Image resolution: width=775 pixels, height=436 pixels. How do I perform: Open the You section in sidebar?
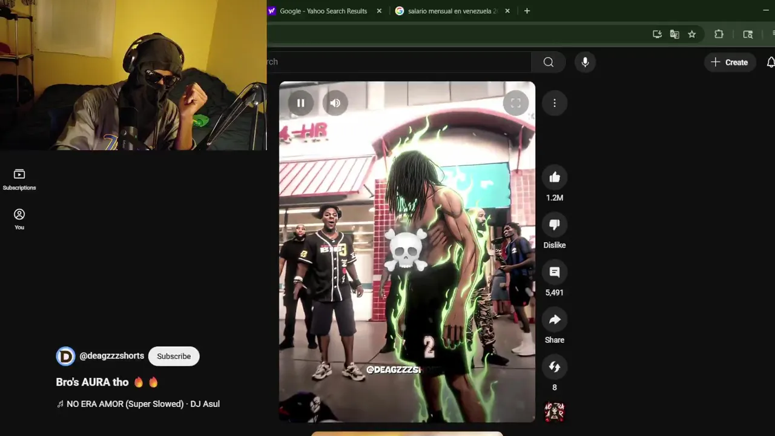pyautogui.click(x=19, y=219)
